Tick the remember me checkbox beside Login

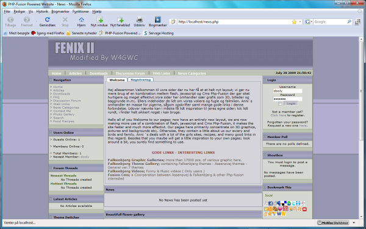(x=281, y=104)
